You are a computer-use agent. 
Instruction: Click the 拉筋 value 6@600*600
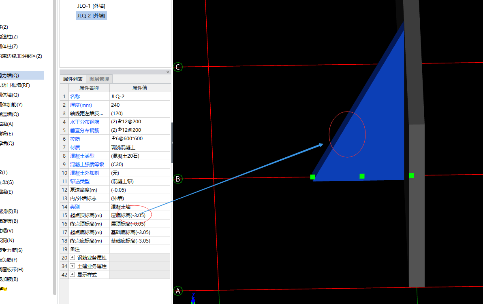click(139, 139)
